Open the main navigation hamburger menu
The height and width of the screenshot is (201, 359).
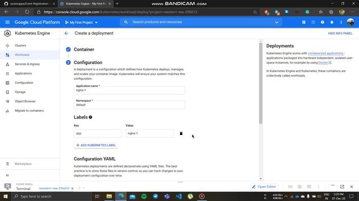pos(7,22)
